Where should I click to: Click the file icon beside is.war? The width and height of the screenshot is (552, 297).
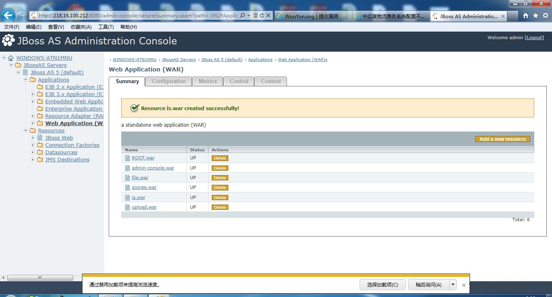[x=128, y=198]
